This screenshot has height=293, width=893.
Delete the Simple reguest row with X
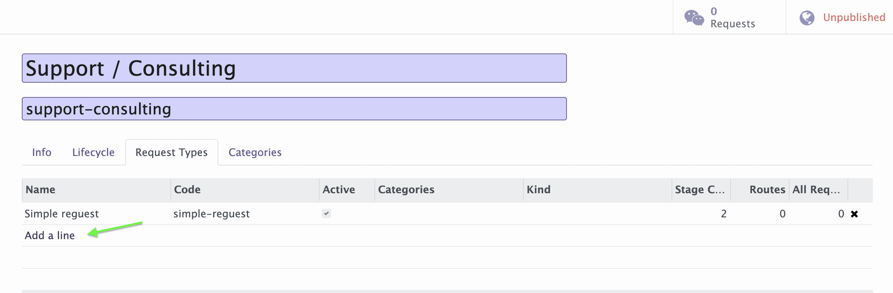pyautogui.click(x=854, y=214)
